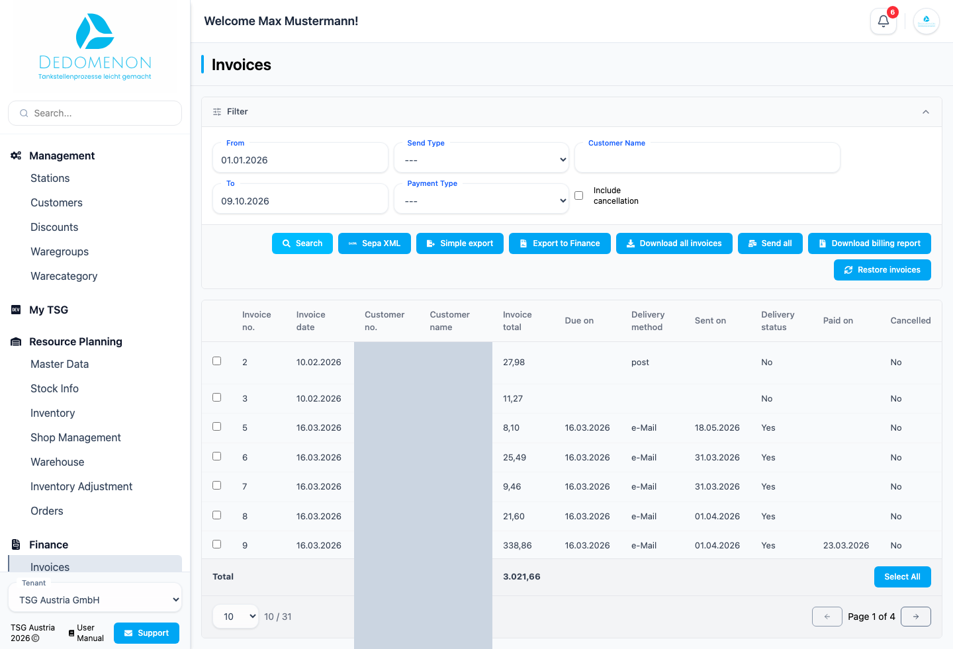The width and height of the screenshot is (953, 649).
Task: Select checkbox for invoice no. 2
Action: pos(216,361)
